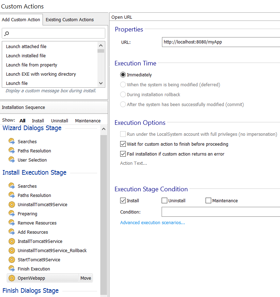Click the UninstallTomcat9Service gear icon

[x=12, y=204]
